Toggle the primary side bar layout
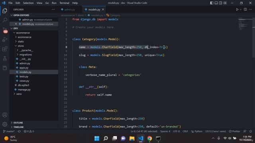This screenshot has width=255, height=143. tap(212, 3)
